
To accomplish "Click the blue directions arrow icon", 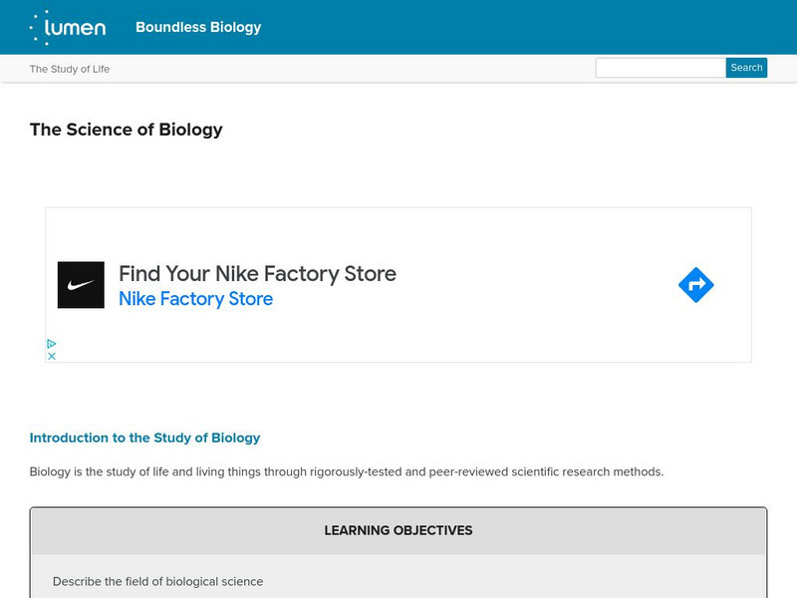I will tap(695, 285).
